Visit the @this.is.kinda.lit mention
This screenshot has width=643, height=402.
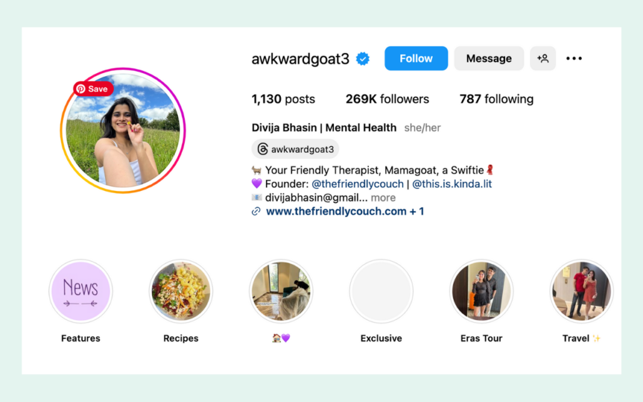451,184
